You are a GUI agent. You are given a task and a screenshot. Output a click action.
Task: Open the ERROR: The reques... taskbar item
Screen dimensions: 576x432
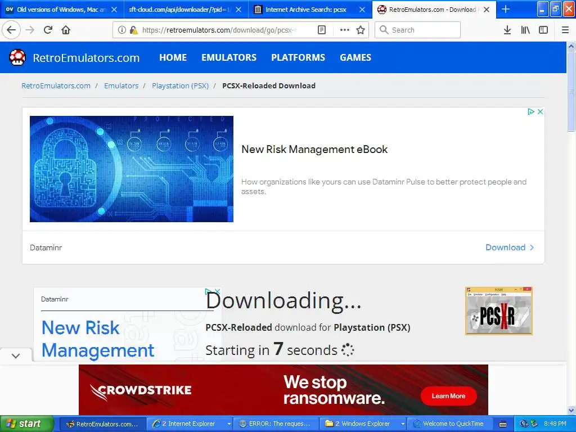(275, 424)
